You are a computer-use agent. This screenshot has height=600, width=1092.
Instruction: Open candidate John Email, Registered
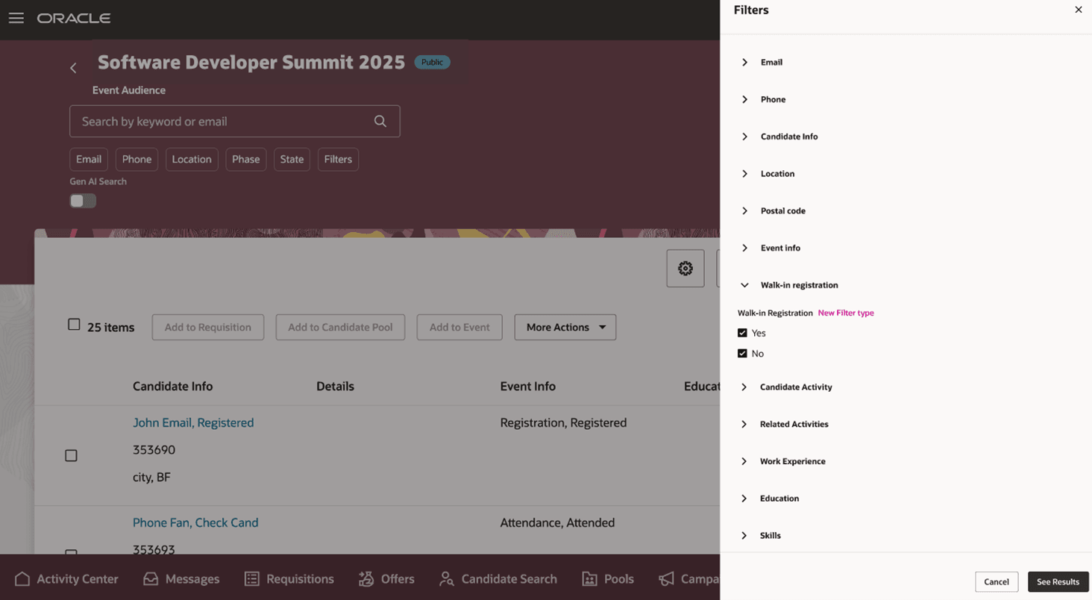pos(193,422)
